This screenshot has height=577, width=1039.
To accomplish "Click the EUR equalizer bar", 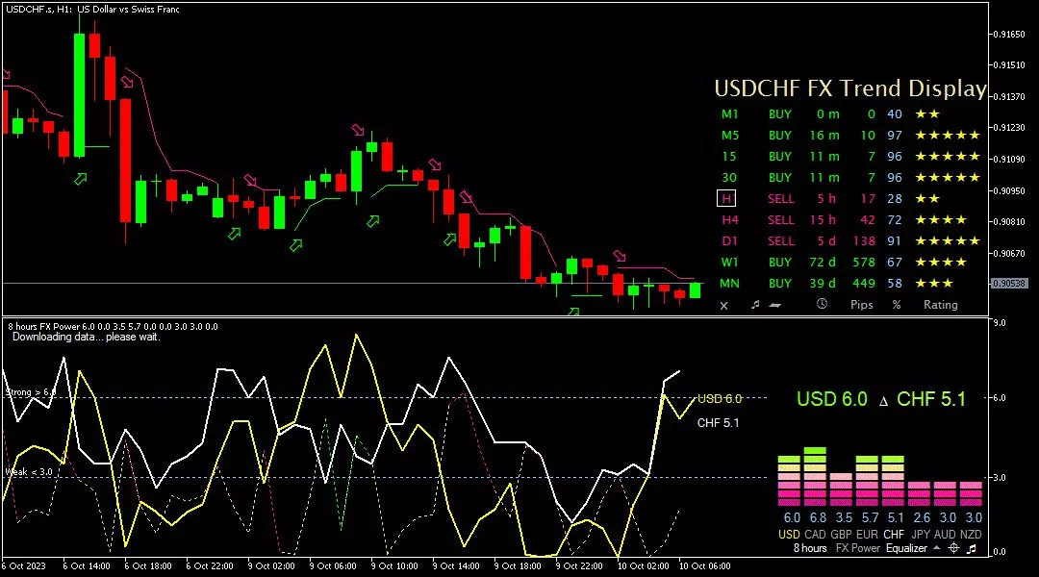I will [x=867, y=481].
